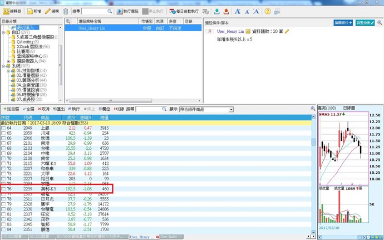Open the 符合條件商品 display dropdown
The height and width of the screenshot is (240, 384).
207,110
